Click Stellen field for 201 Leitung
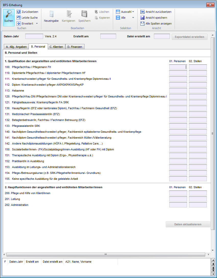The height and width of the screenshot is (278, 217). (198, 199)
